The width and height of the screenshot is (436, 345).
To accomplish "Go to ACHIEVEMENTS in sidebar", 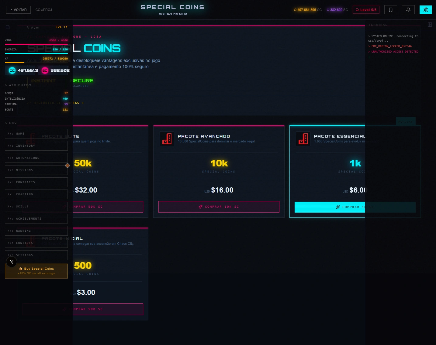I will click(36, 219).
